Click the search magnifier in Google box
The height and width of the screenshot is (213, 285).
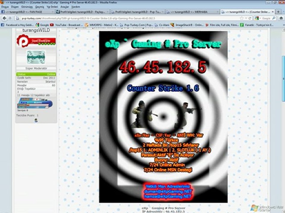[273, 18]
